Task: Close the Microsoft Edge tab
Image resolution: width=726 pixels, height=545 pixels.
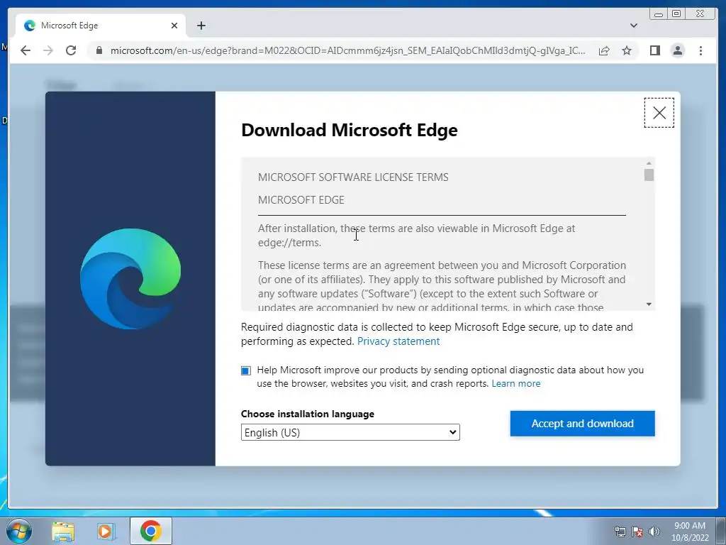Action: (x=174, y=26)
